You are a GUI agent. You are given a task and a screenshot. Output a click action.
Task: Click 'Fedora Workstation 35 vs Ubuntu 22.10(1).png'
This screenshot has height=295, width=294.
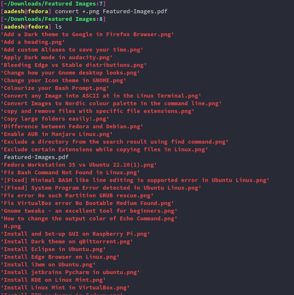79,165
